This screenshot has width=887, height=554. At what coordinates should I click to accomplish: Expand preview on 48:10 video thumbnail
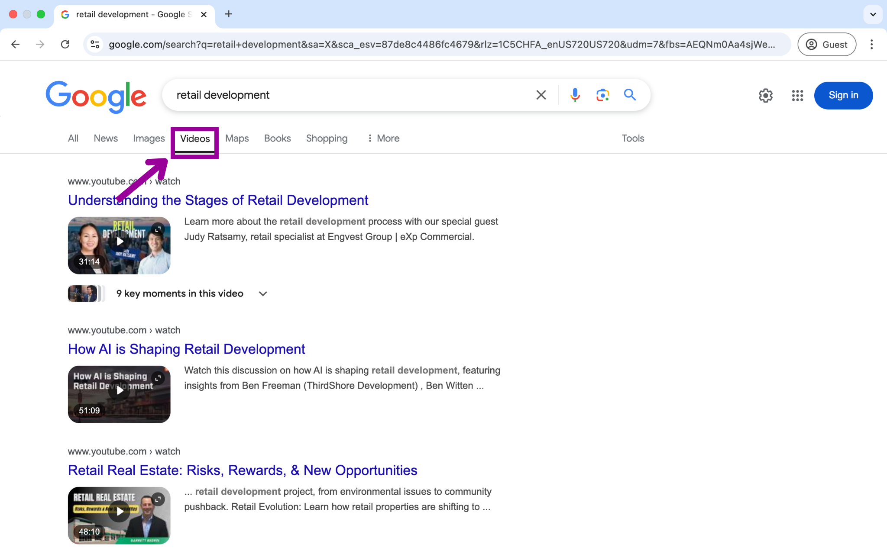coord(158,499)
